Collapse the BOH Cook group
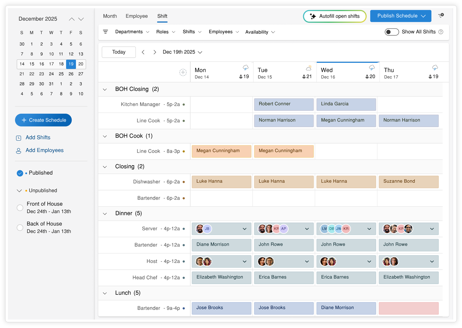The image size is (462, 328). coord(105,136)
